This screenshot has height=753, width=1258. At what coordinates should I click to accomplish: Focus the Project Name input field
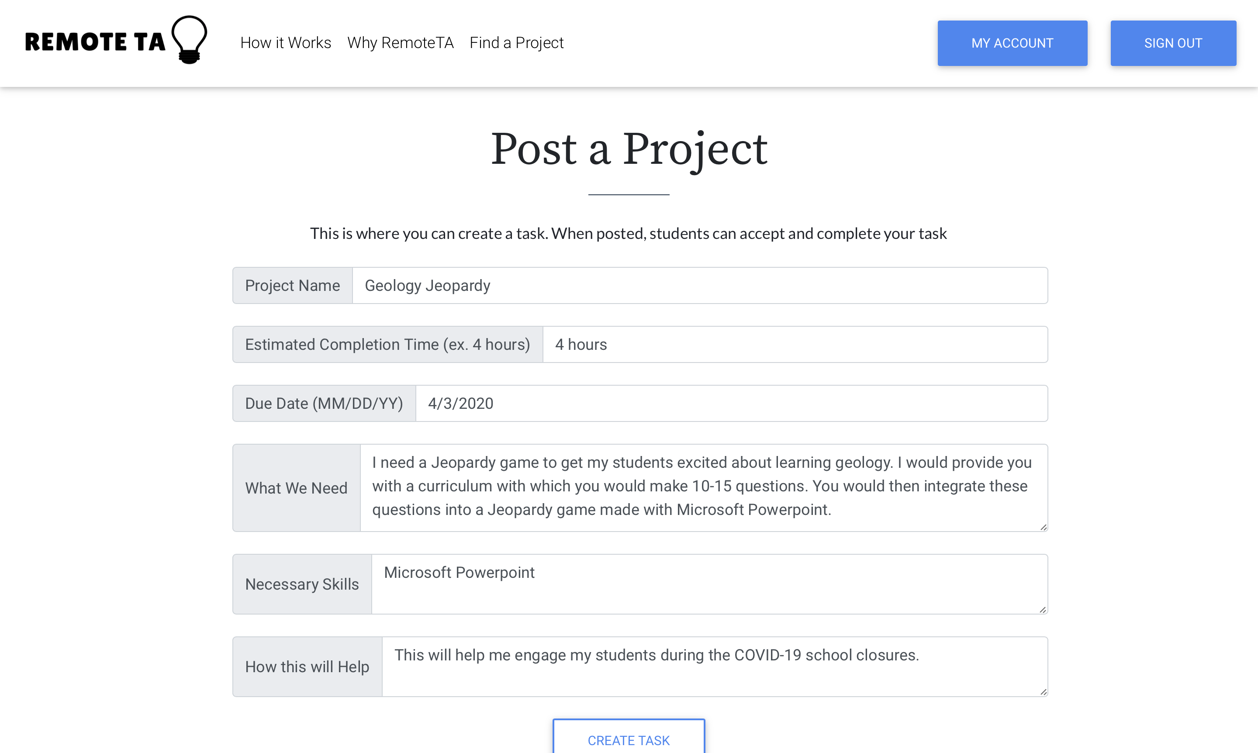[700, 286]
